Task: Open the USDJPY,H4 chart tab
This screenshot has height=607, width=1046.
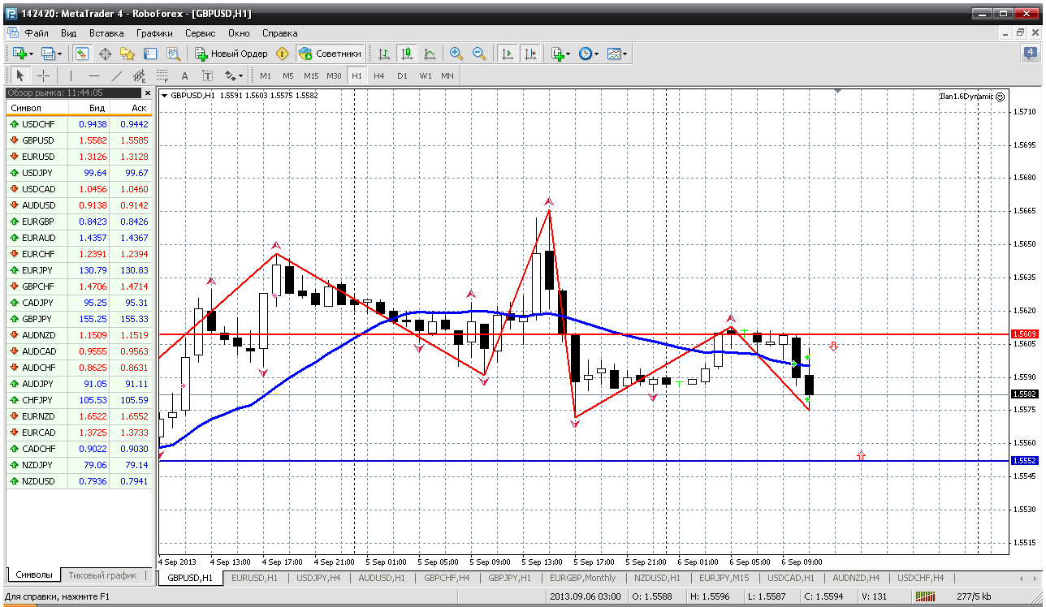Action: point(319,578)
